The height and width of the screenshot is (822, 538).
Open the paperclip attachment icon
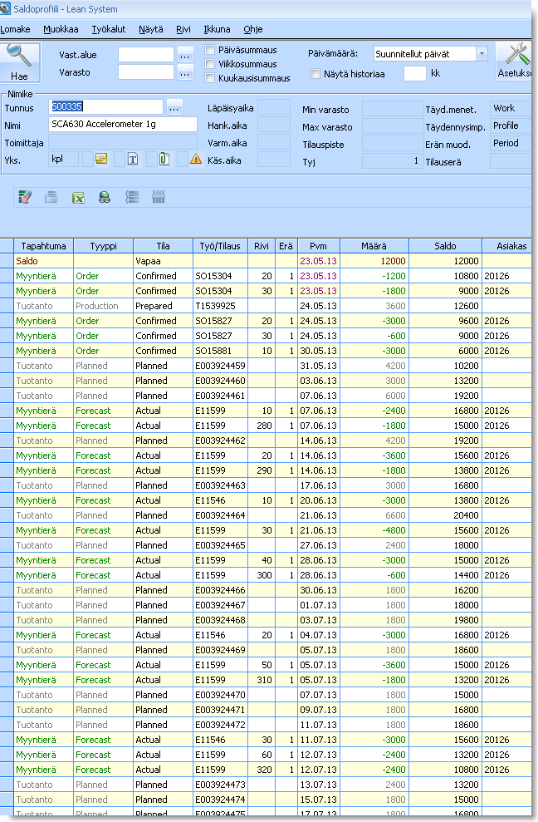click(164, 159)
